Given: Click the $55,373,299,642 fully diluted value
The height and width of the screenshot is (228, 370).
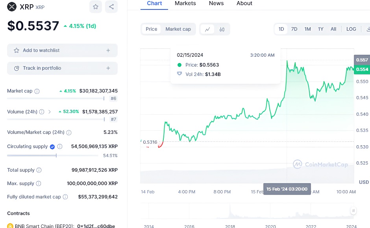Looking at the screenshot, I should (98, 196).
